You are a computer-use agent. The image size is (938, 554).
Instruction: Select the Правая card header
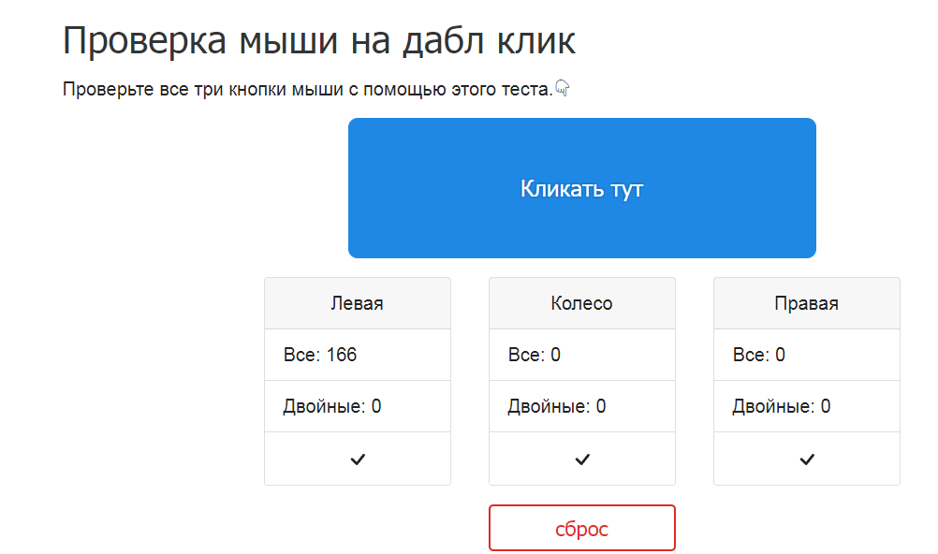click(x=807, y=303)
